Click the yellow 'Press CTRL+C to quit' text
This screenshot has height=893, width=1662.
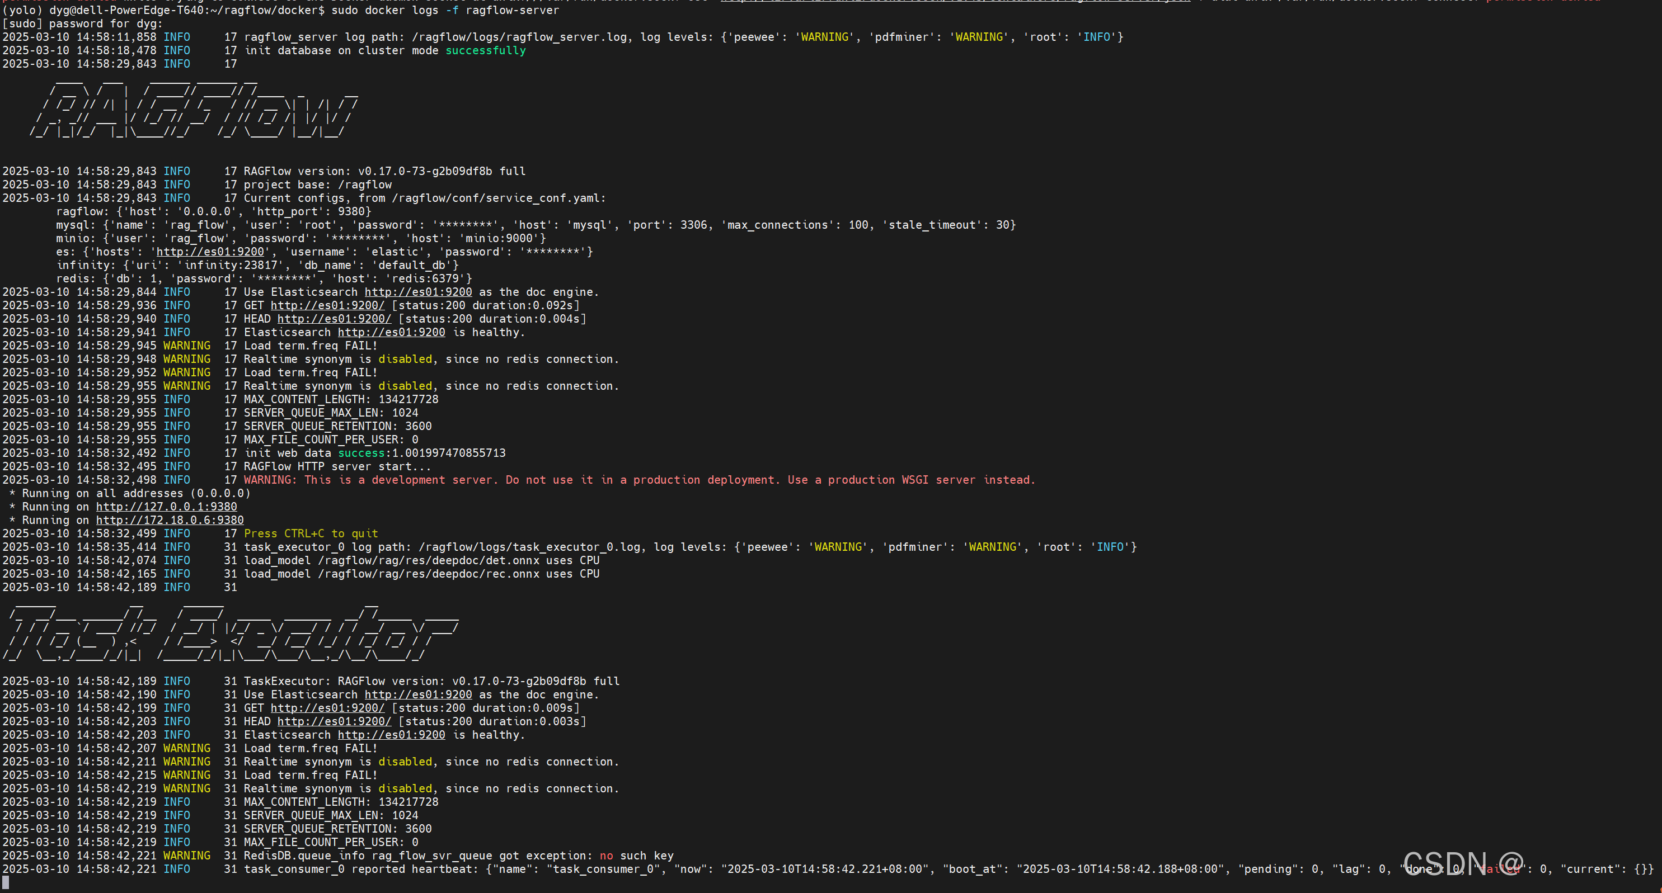pos(311,534)
